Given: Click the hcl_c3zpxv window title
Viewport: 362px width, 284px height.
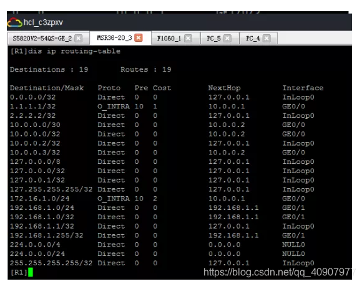Looking at the screenshot, I should coord(43,22).
